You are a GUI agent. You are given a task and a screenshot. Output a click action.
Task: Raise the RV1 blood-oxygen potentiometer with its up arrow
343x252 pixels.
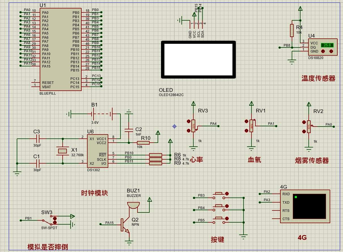coord(247,121)
